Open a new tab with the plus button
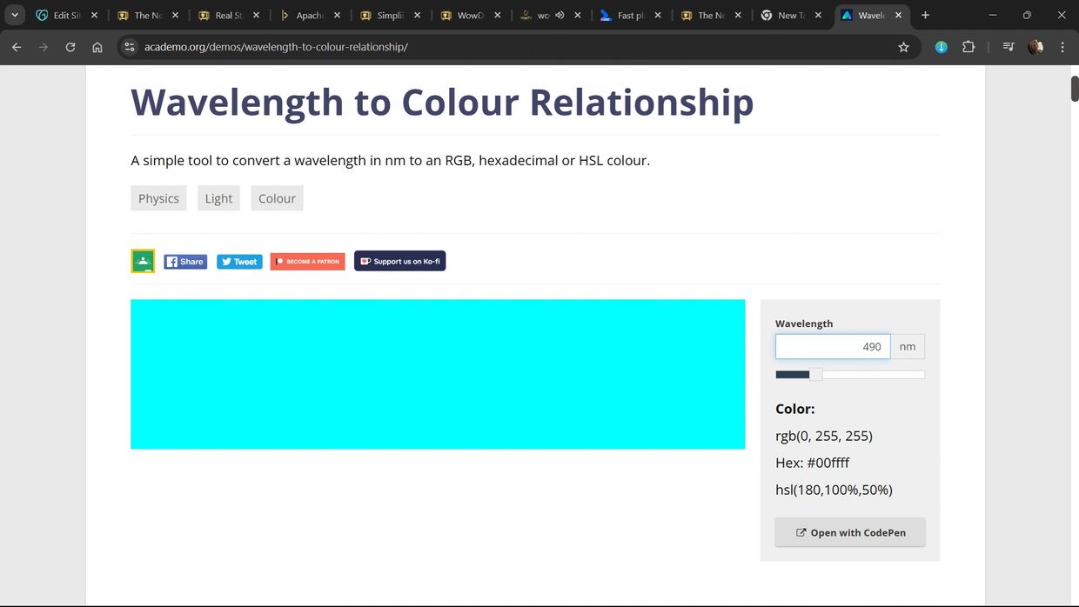Screen dimensions: 1079x607 (925, 15)
